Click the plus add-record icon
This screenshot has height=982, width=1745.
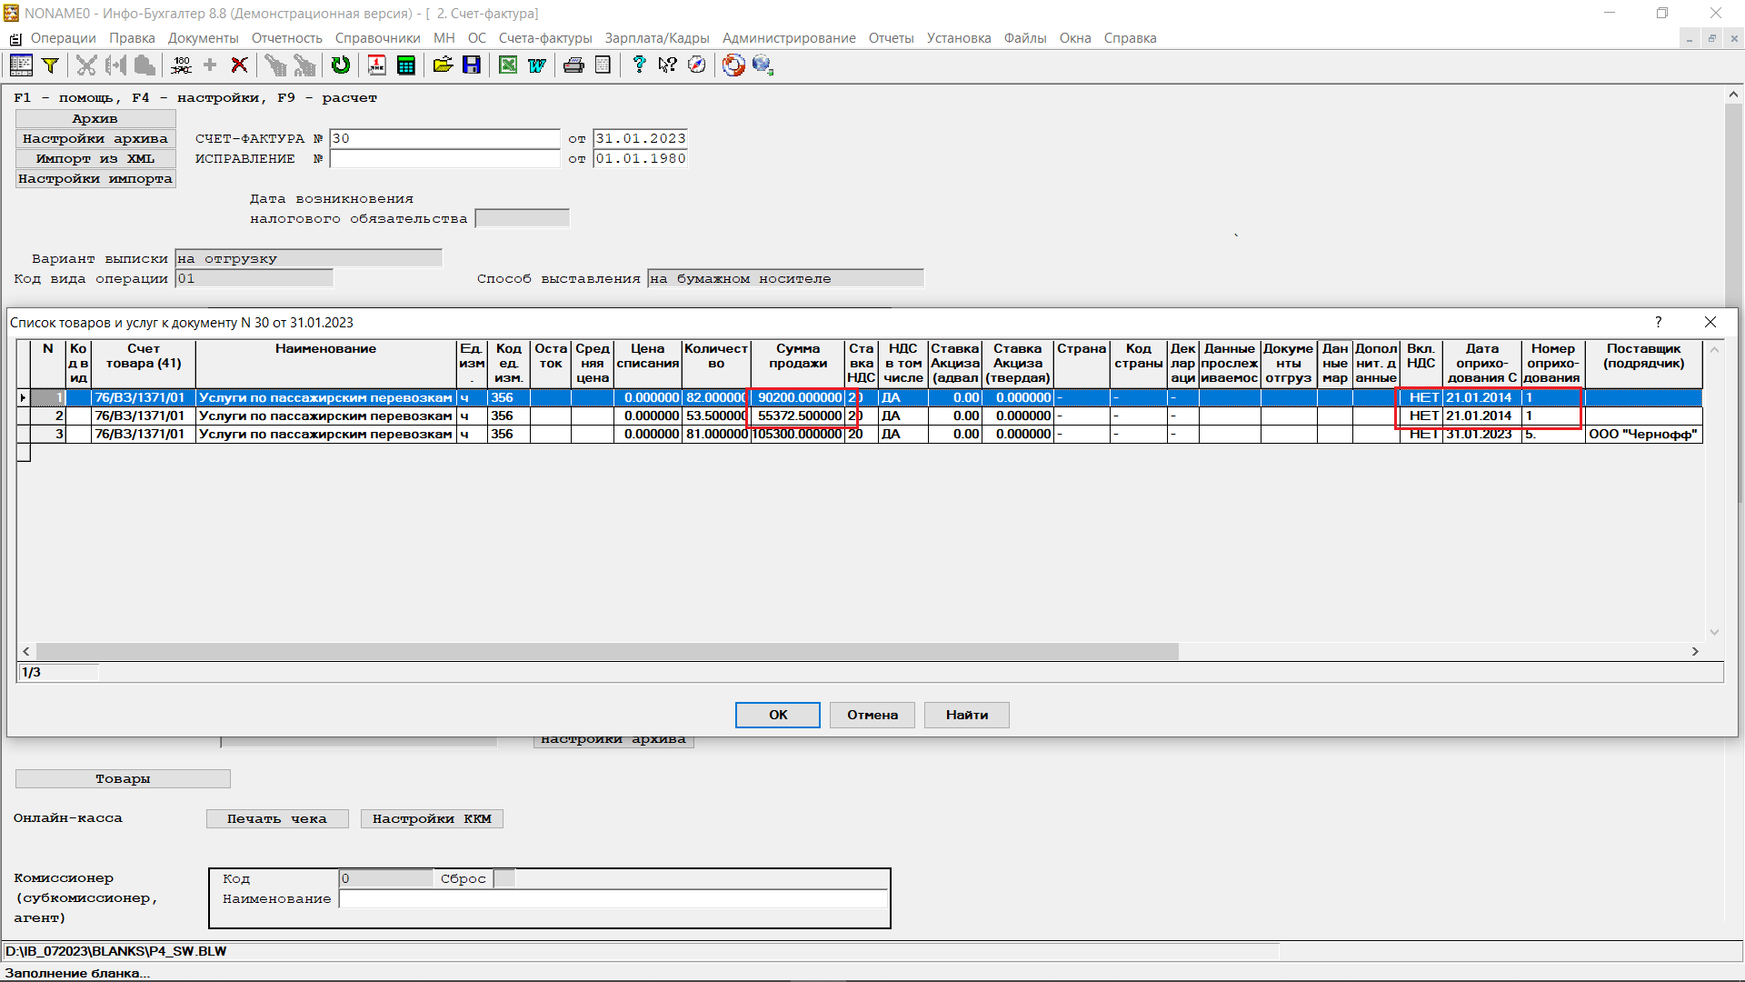point(210,65)
